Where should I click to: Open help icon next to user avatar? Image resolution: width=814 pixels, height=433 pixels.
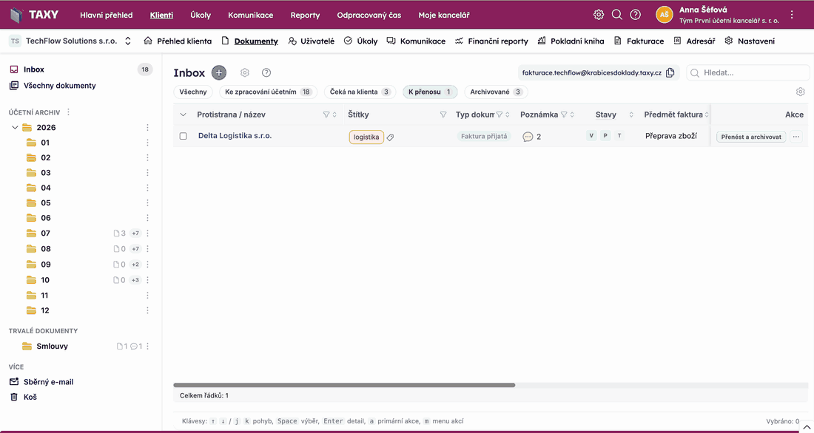point(635,15)
